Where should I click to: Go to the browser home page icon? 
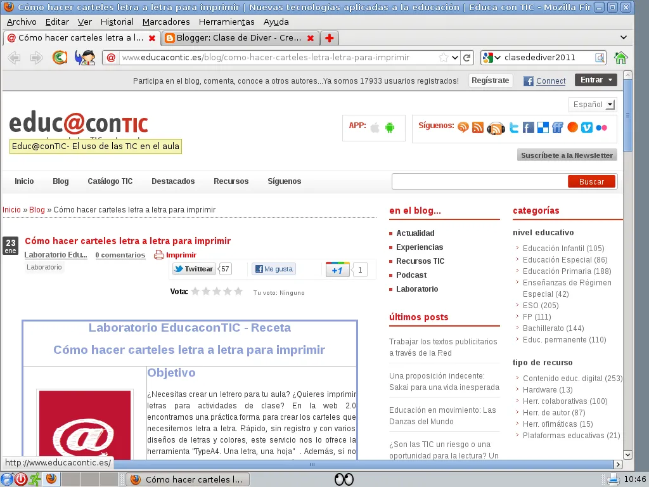click(620, 58)
